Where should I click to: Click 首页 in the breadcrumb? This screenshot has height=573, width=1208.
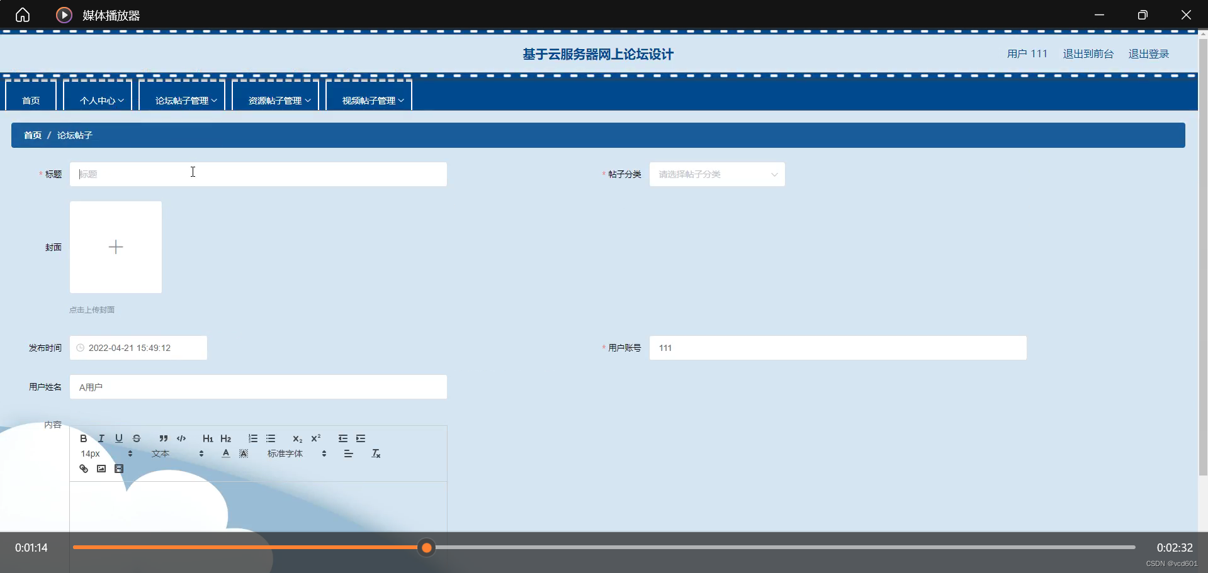[33, 135]
